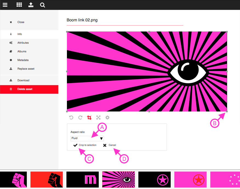Click the bottom-left crop handle
240x189 pixels.
[67, 111]
